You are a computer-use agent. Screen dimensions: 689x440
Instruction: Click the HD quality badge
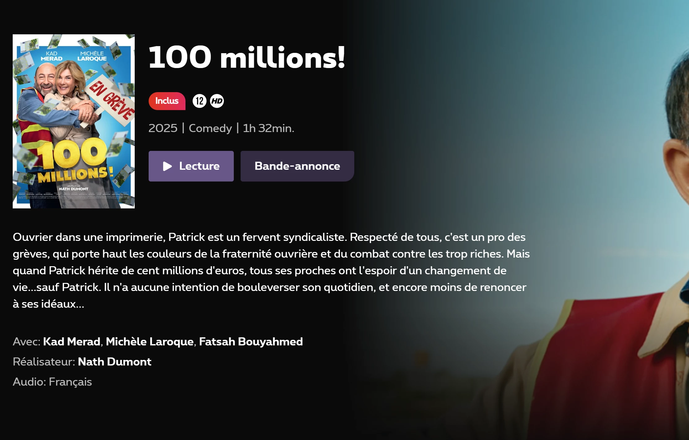coord(217,101)
